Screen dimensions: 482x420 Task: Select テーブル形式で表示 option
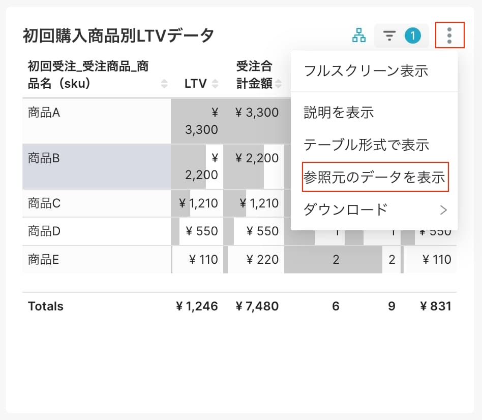[x=367, y=145]
